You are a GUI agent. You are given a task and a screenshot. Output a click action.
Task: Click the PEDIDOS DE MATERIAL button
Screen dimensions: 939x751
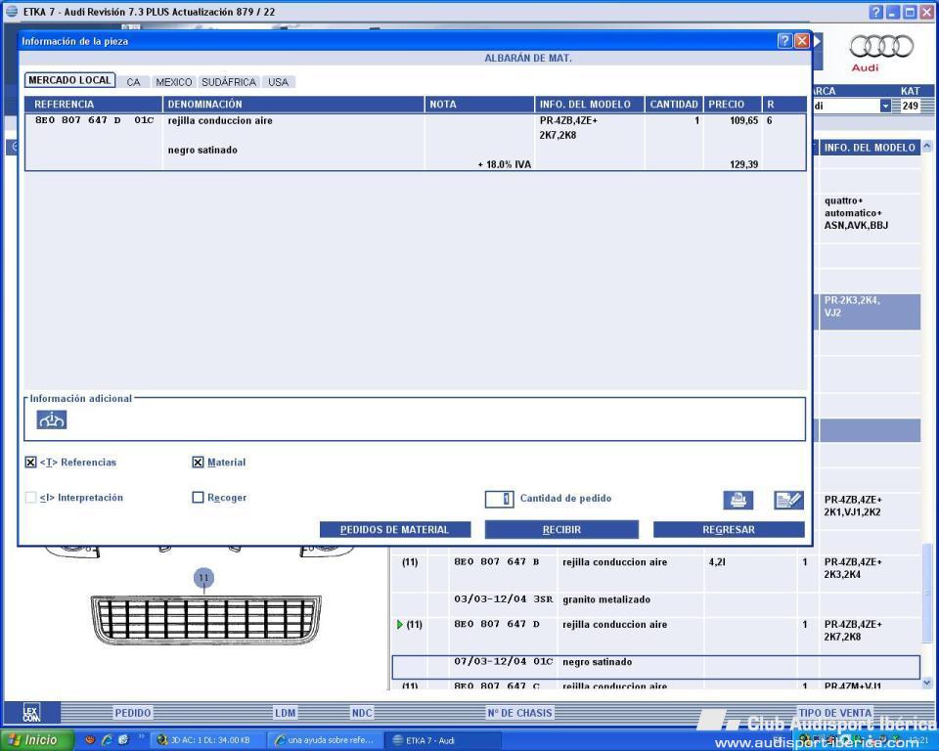coord(394,529)
